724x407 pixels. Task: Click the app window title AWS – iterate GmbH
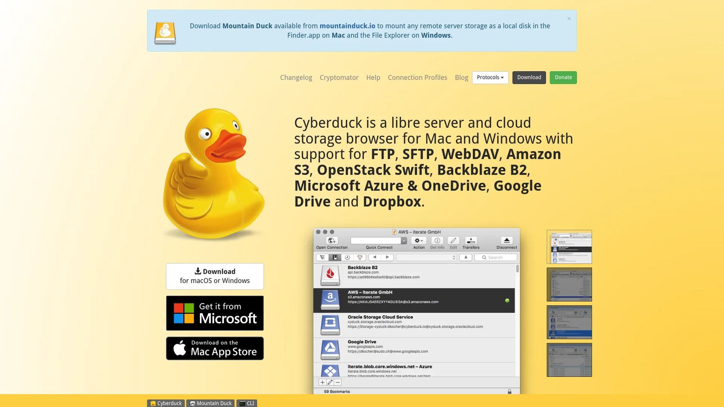(x=419, y=232)
